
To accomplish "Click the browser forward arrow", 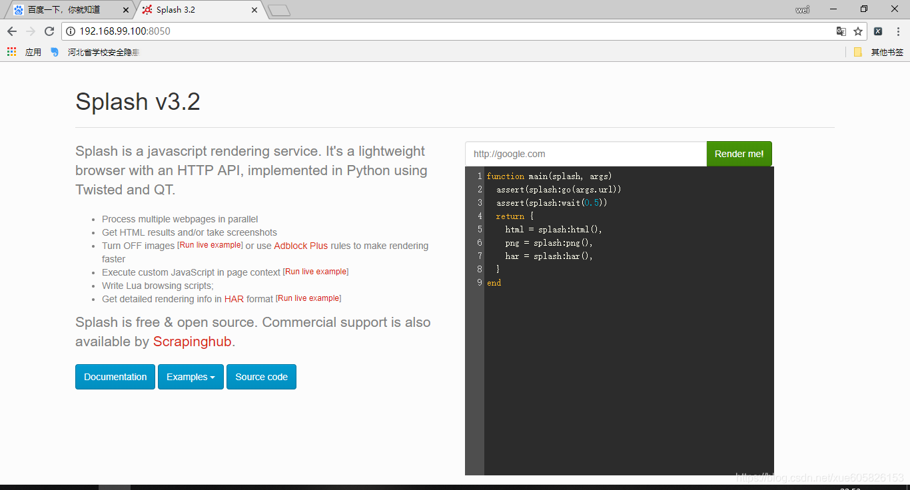I will pyautogui.click(x=31, y=31).
